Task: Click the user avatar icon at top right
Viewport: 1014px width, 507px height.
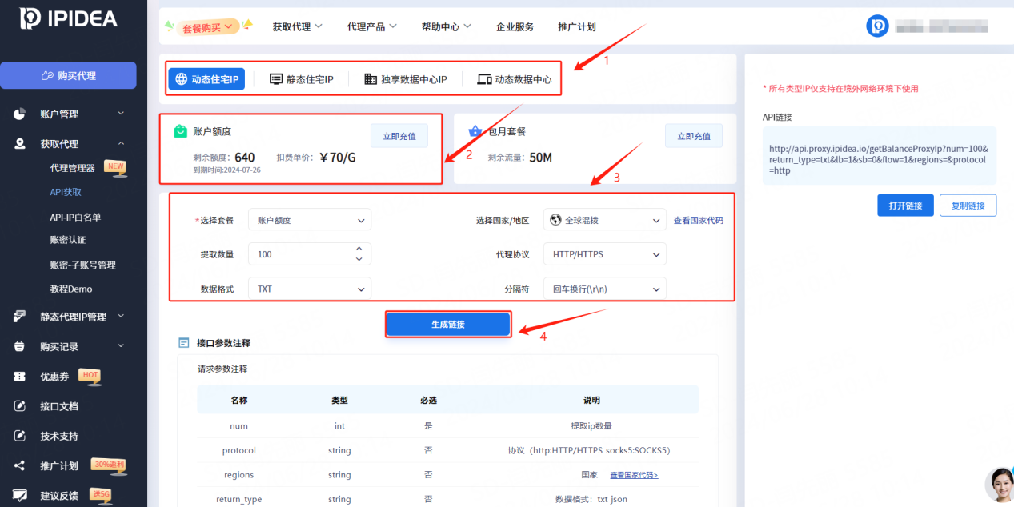Action: 877,26
